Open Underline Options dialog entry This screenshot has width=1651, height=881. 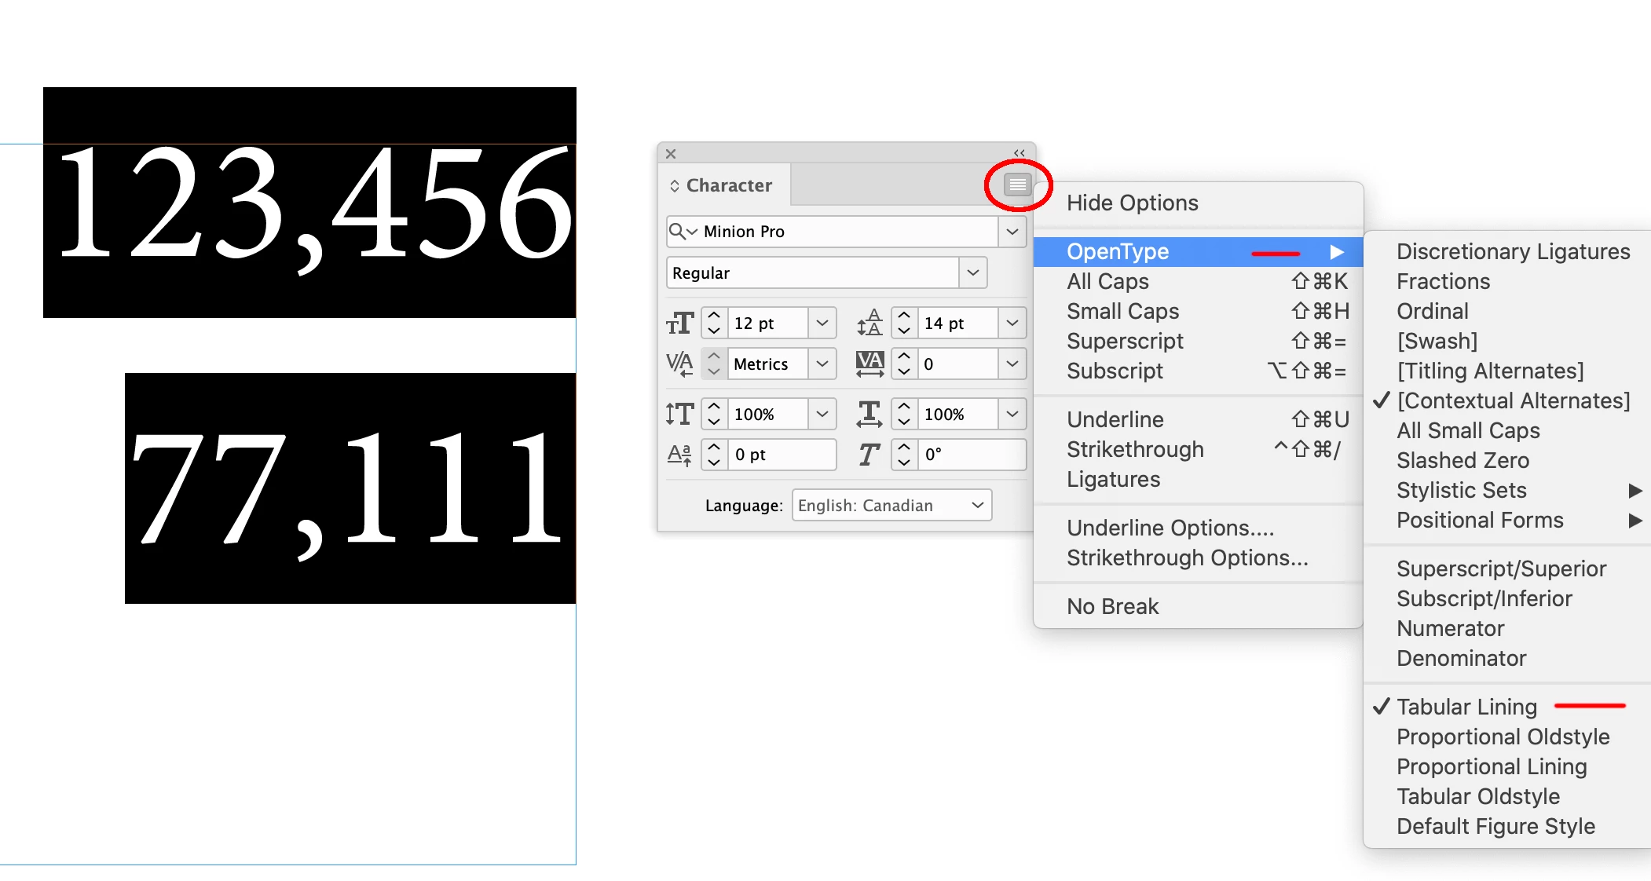tap(1170, 528)
